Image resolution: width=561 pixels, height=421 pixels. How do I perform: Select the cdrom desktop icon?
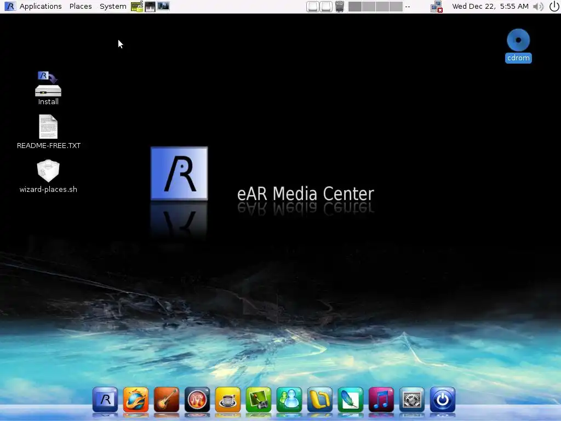(x=518, y=46)
